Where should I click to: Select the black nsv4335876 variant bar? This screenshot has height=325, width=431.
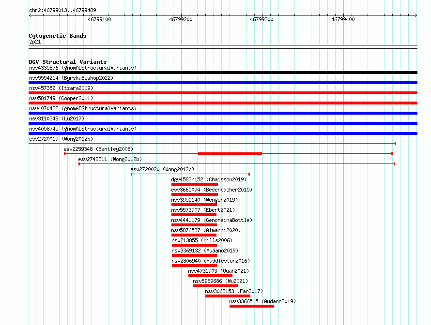pos(223,73)
